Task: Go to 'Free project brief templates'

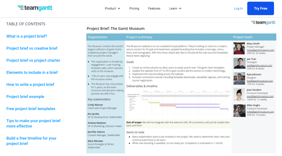Action: pyautogui.click(x=31, y=108)
